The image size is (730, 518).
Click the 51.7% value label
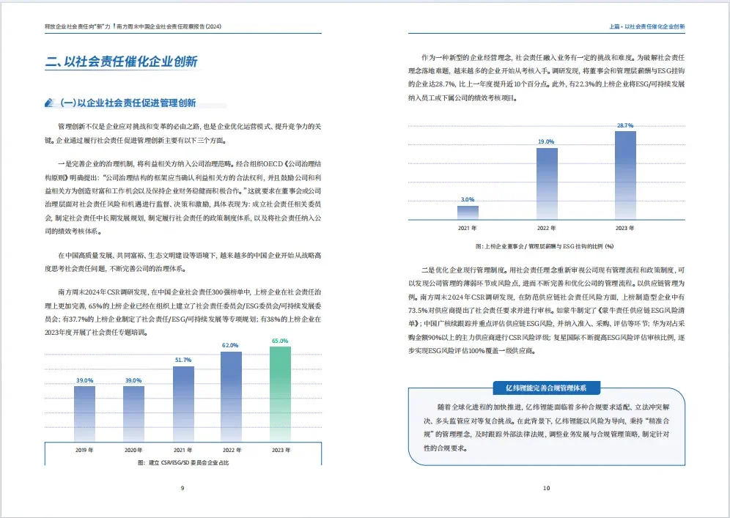coord(183,360)
